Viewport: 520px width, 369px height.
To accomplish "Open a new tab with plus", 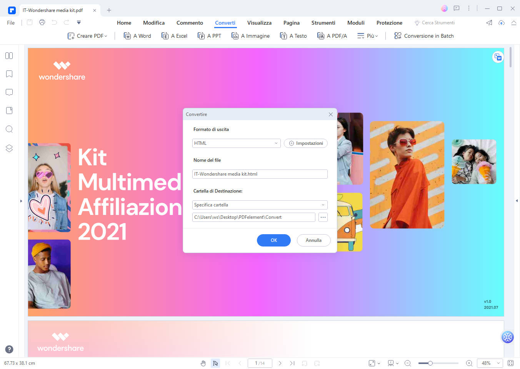I will (x=109, y=10).
